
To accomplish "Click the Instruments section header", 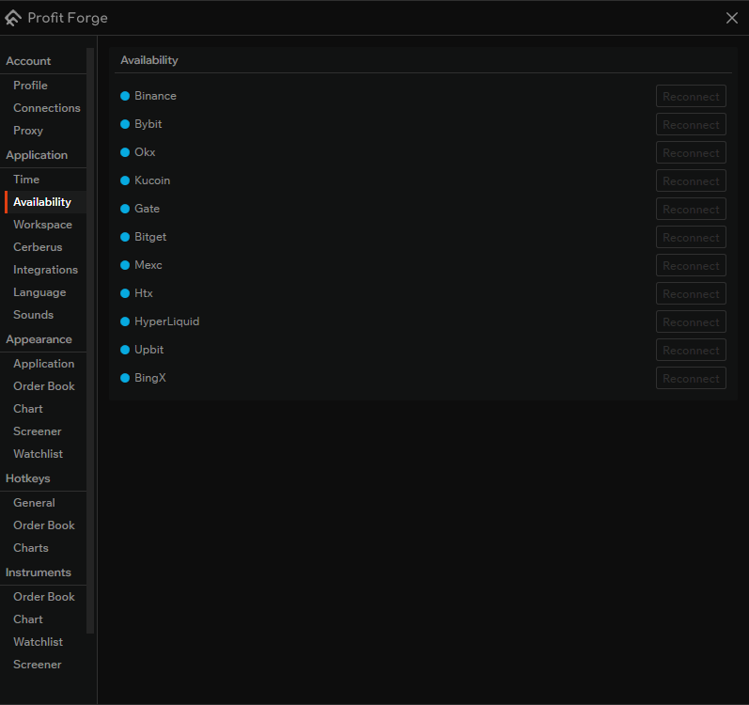I will [39, 572].
